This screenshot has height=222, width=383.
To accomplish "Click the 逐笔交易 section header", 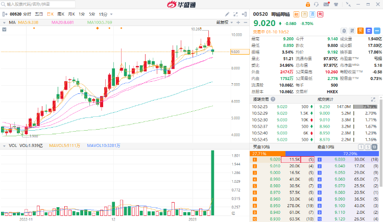I will pos(260,99).
